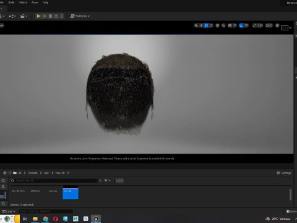
Task: Select the Textures folder
Action: tap(53, 191)
